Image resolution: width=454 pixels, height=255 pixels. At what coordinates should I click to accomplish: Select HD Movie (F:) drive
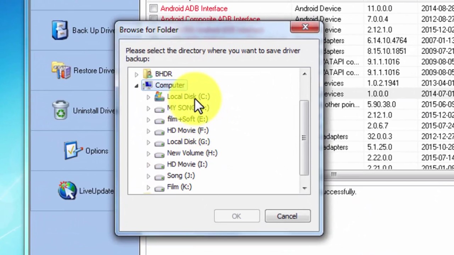click(188, 130)
